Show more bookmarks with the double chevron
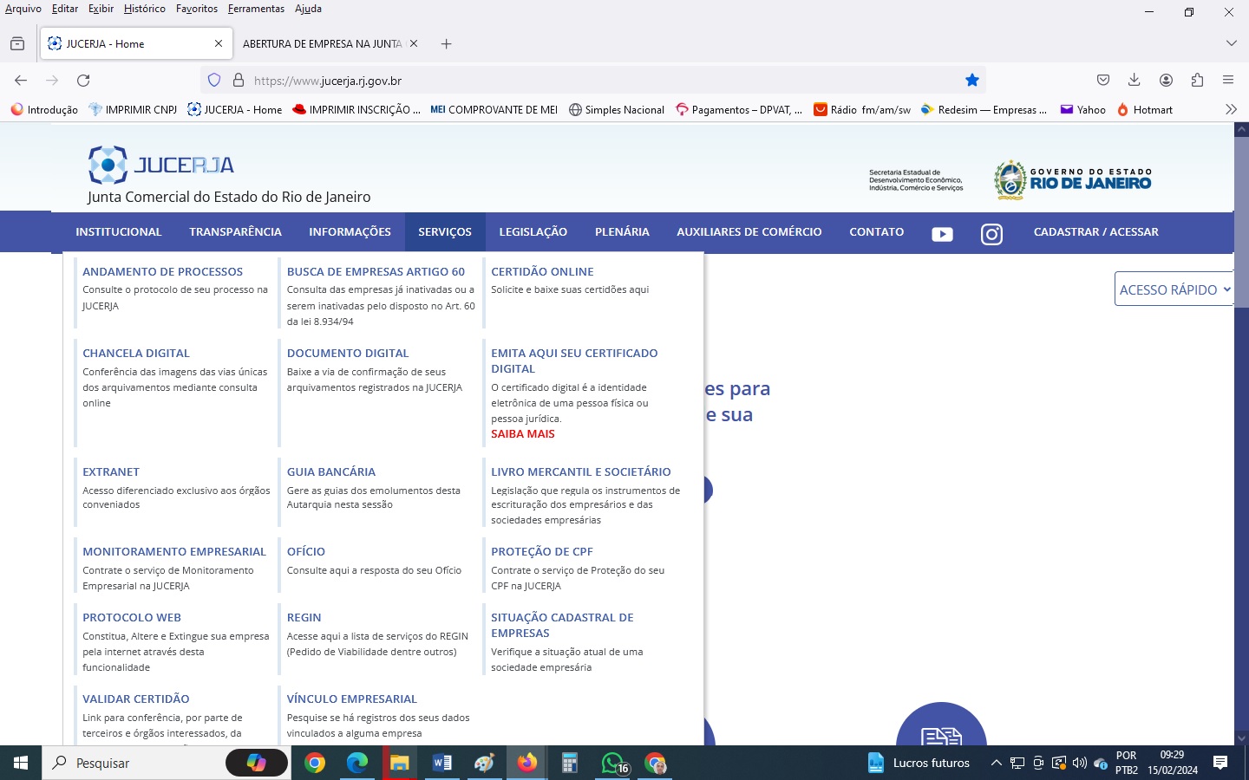This screenshot has height=780, width=1249. point(1231,109)
